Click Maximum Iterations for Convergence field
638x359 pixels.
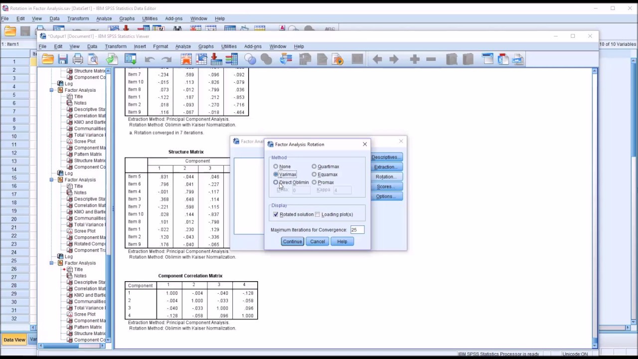[x=357, y=230]
